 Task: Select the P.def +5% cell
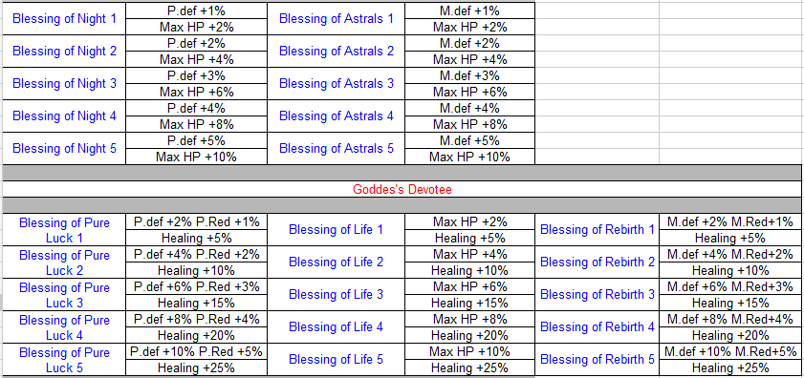pos(196,140)
